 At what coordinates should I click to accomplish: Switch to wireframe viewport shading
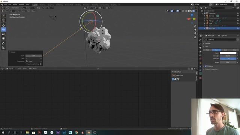[x=186, y=11]
